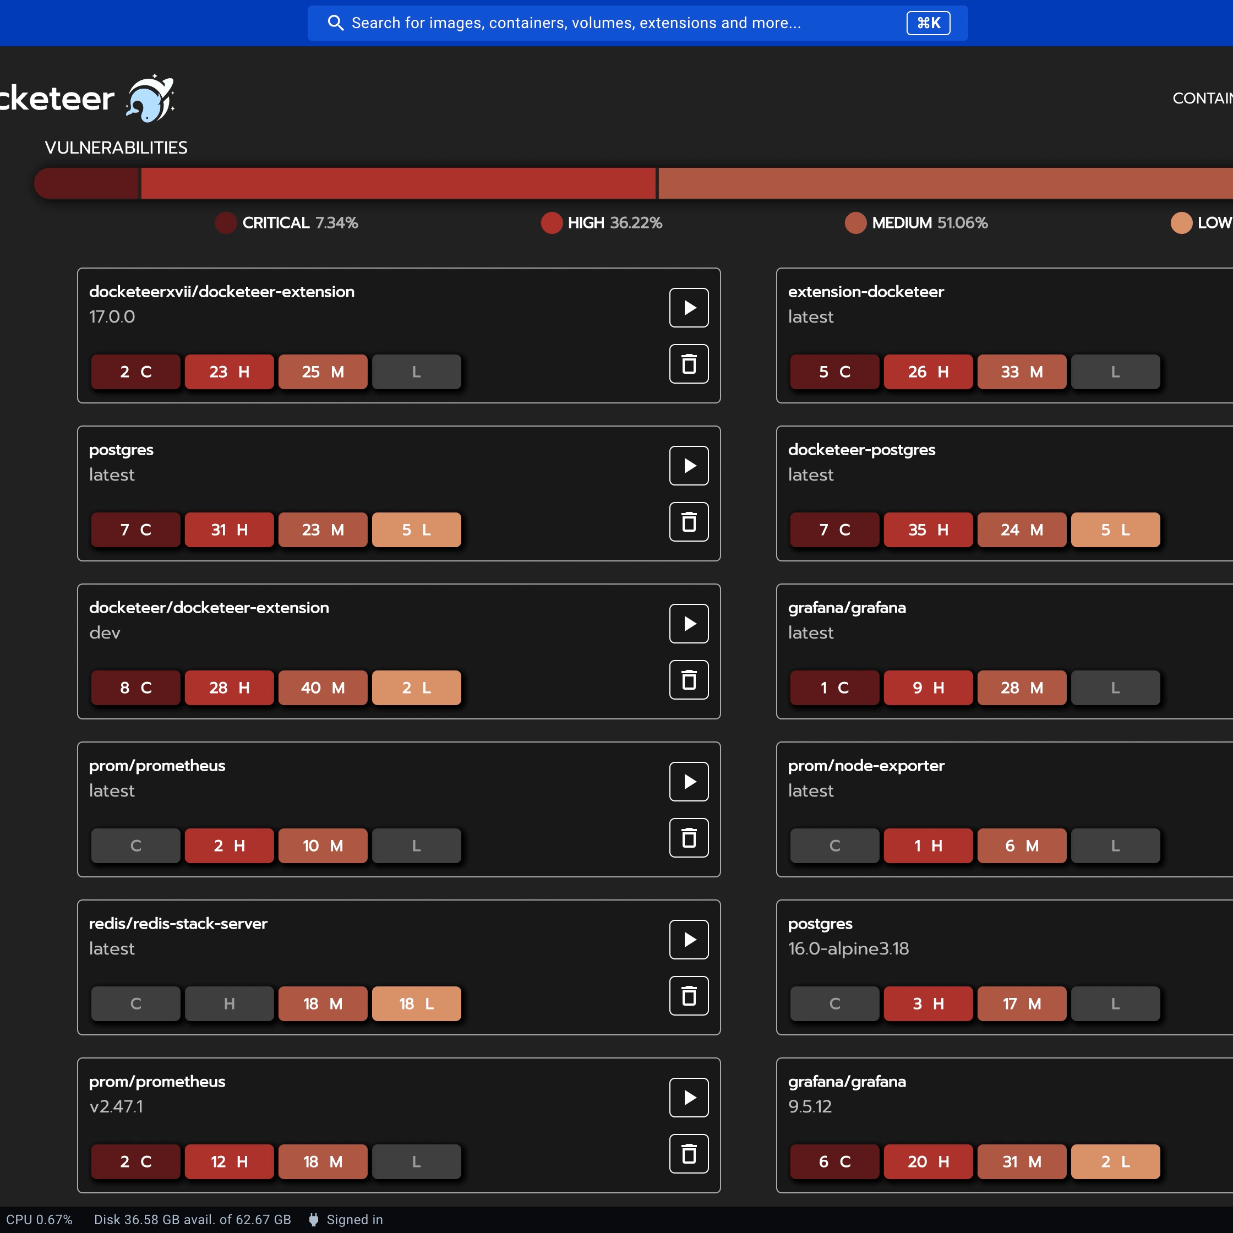The height and width of the screenshot is (1233, 1233).
Task: Click the CPU 0.67% status entry
Action: 39,1220
